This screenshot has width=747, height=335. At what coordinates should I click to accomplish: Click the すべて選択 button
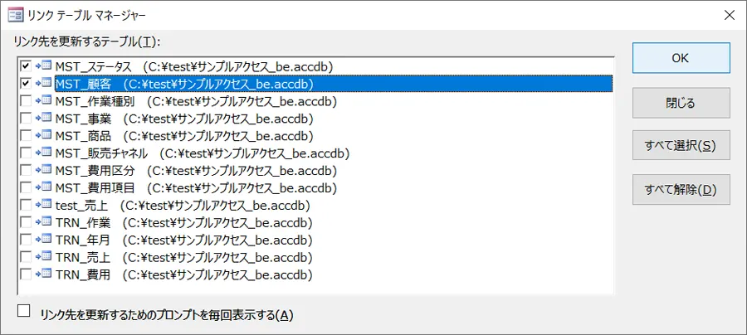pos(681,145)
